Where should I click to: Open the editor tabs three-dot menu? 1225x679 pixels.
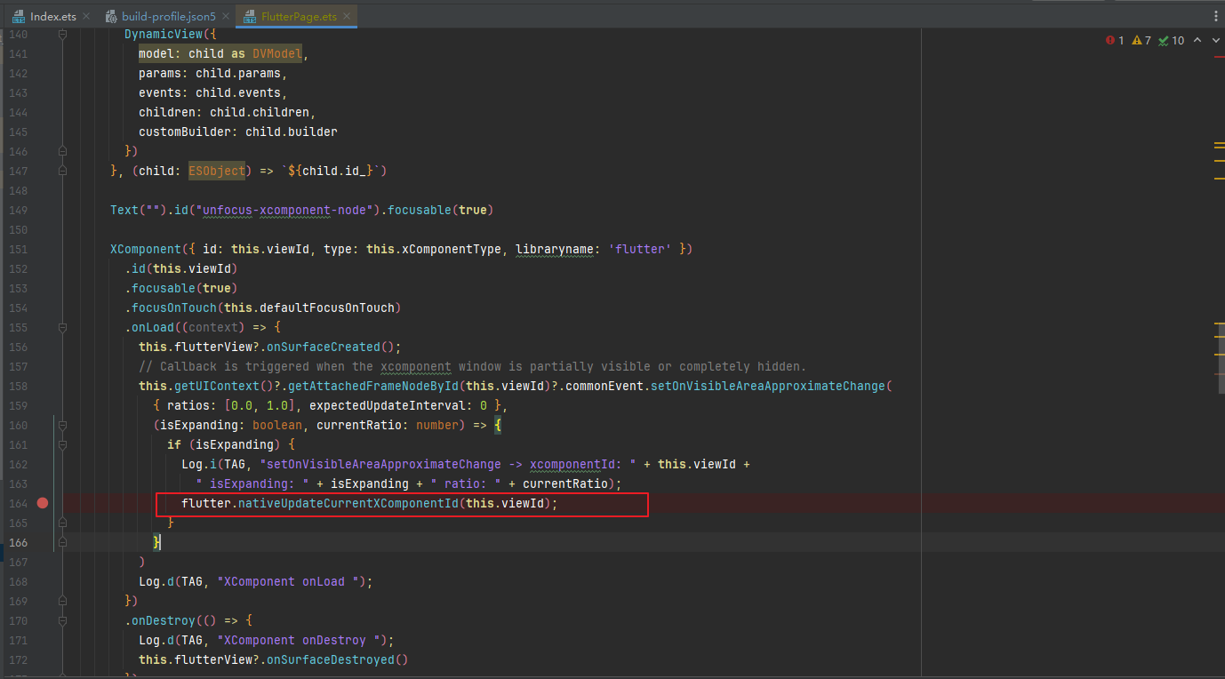[1214, 16]
